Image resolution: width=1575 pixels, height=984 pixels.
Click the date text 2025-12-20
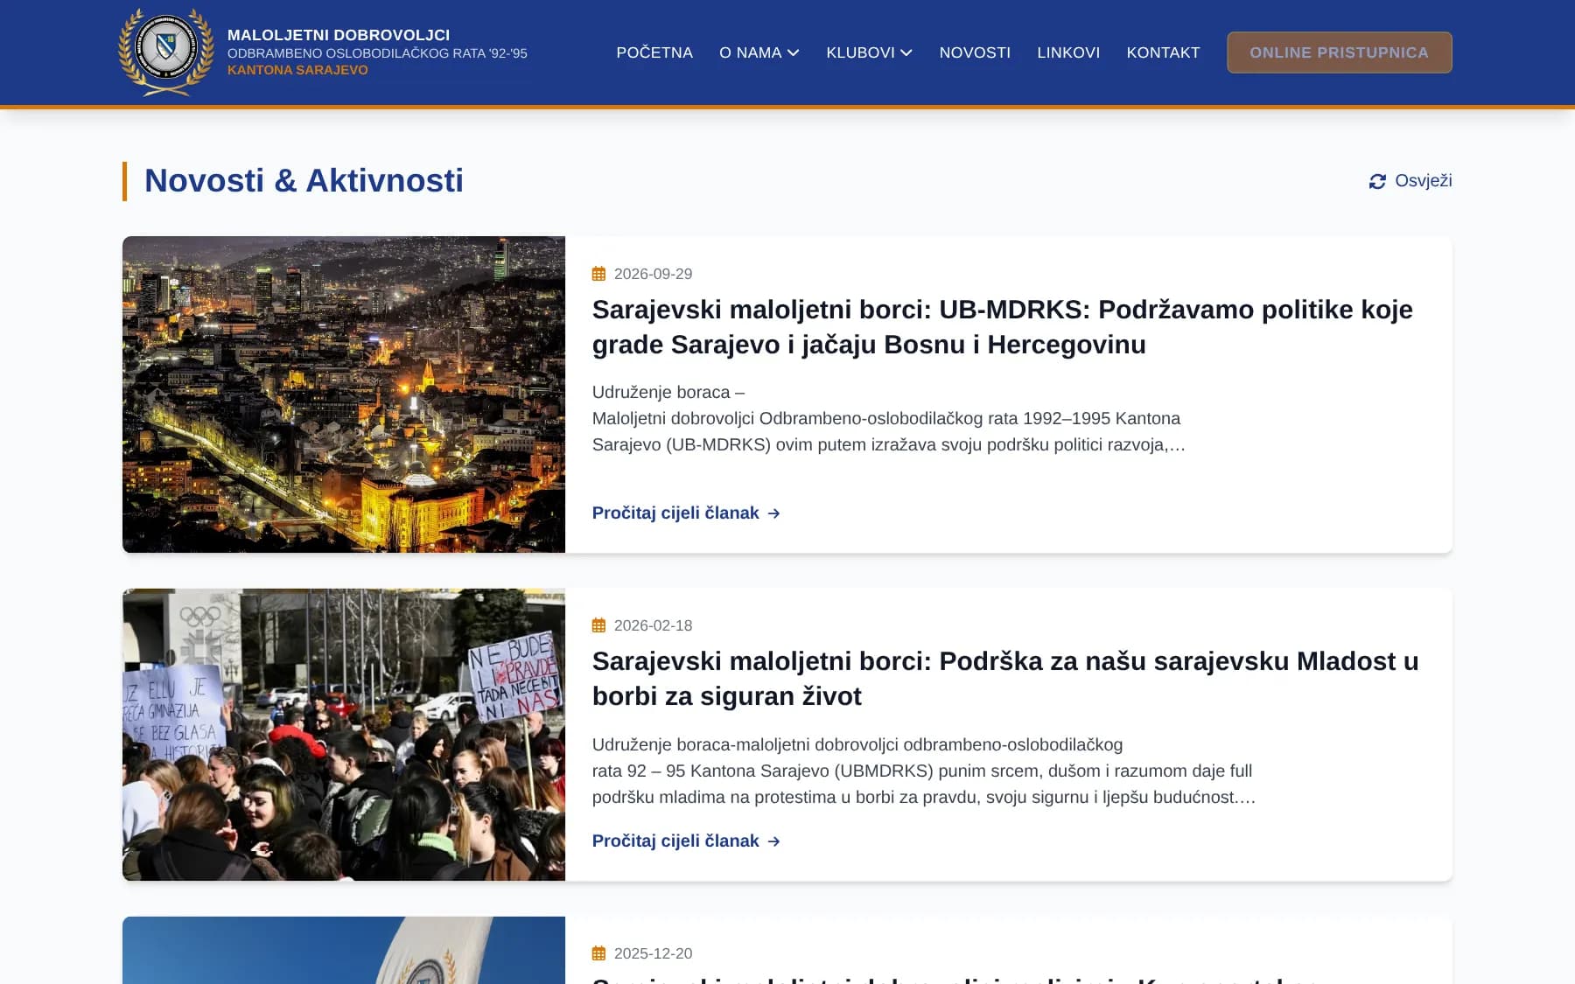(653, 953)
